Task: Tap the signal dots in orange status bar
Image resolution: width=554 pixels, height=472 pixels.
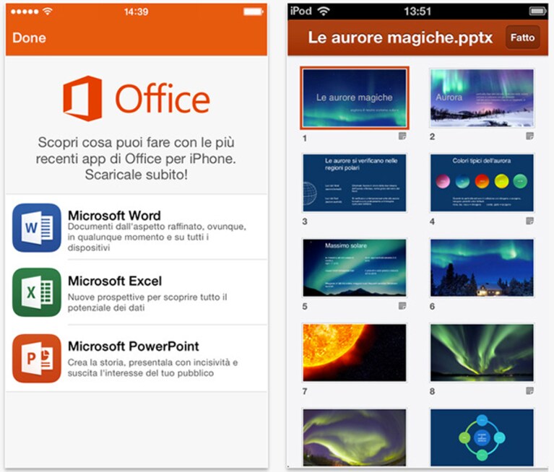Action: tap(25, 12)
